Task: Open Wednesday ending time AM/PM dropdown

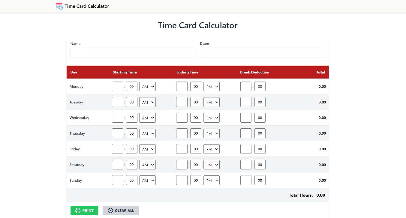Action: [x=211, y=118]
